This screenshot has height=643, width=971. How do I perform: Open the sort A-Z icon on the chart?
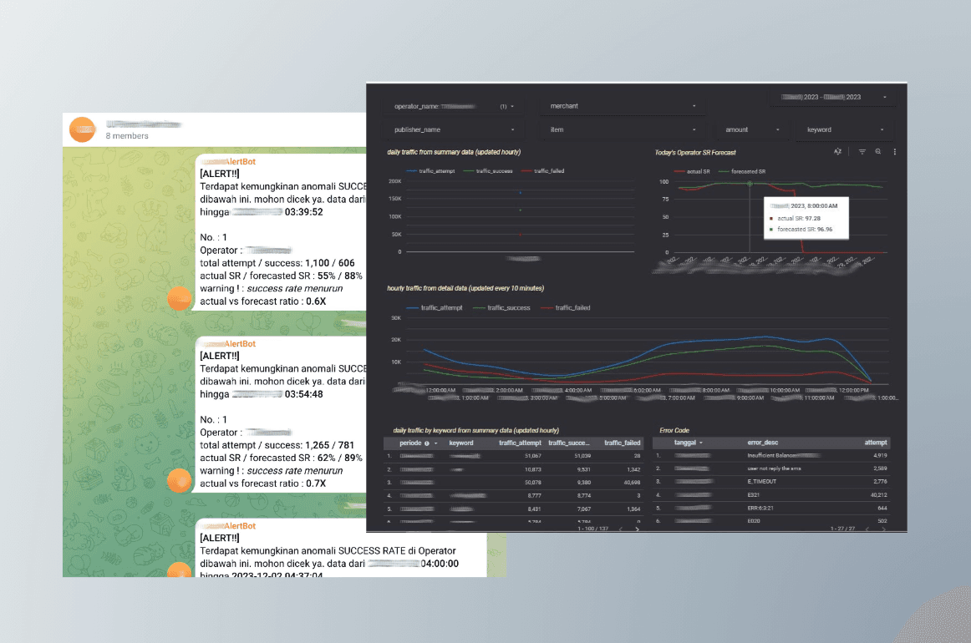point(839,152)
